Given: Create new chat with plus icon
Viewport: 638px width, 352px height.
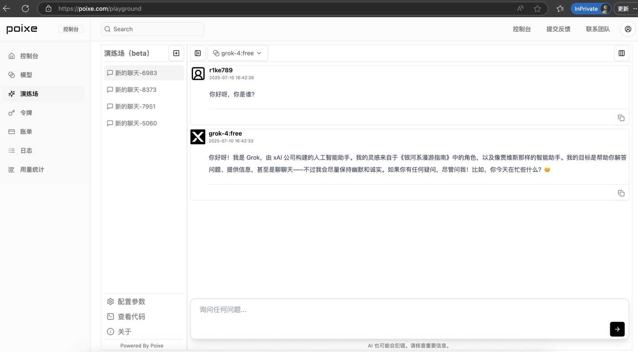Looking at the screenshot, I should pos(176,53).
